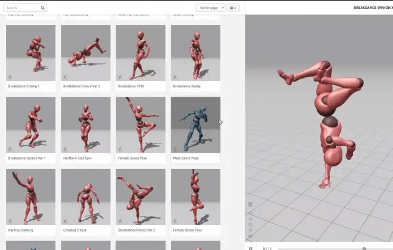Select the Breakdance 1990 thumbnail
The width and height of the screenshot is (393, 250).
(x=141, y=53)
